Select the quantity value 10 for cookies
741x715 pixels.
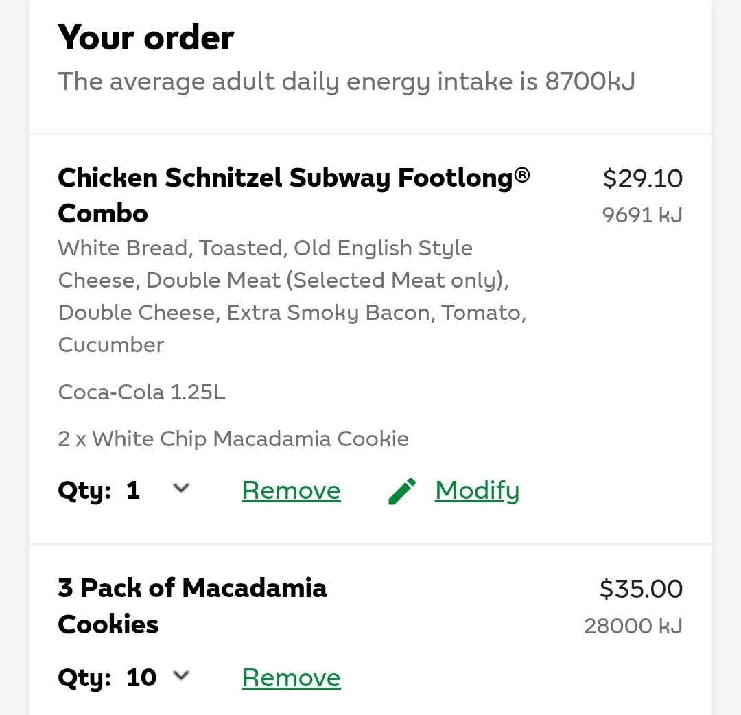pos(141,678)
